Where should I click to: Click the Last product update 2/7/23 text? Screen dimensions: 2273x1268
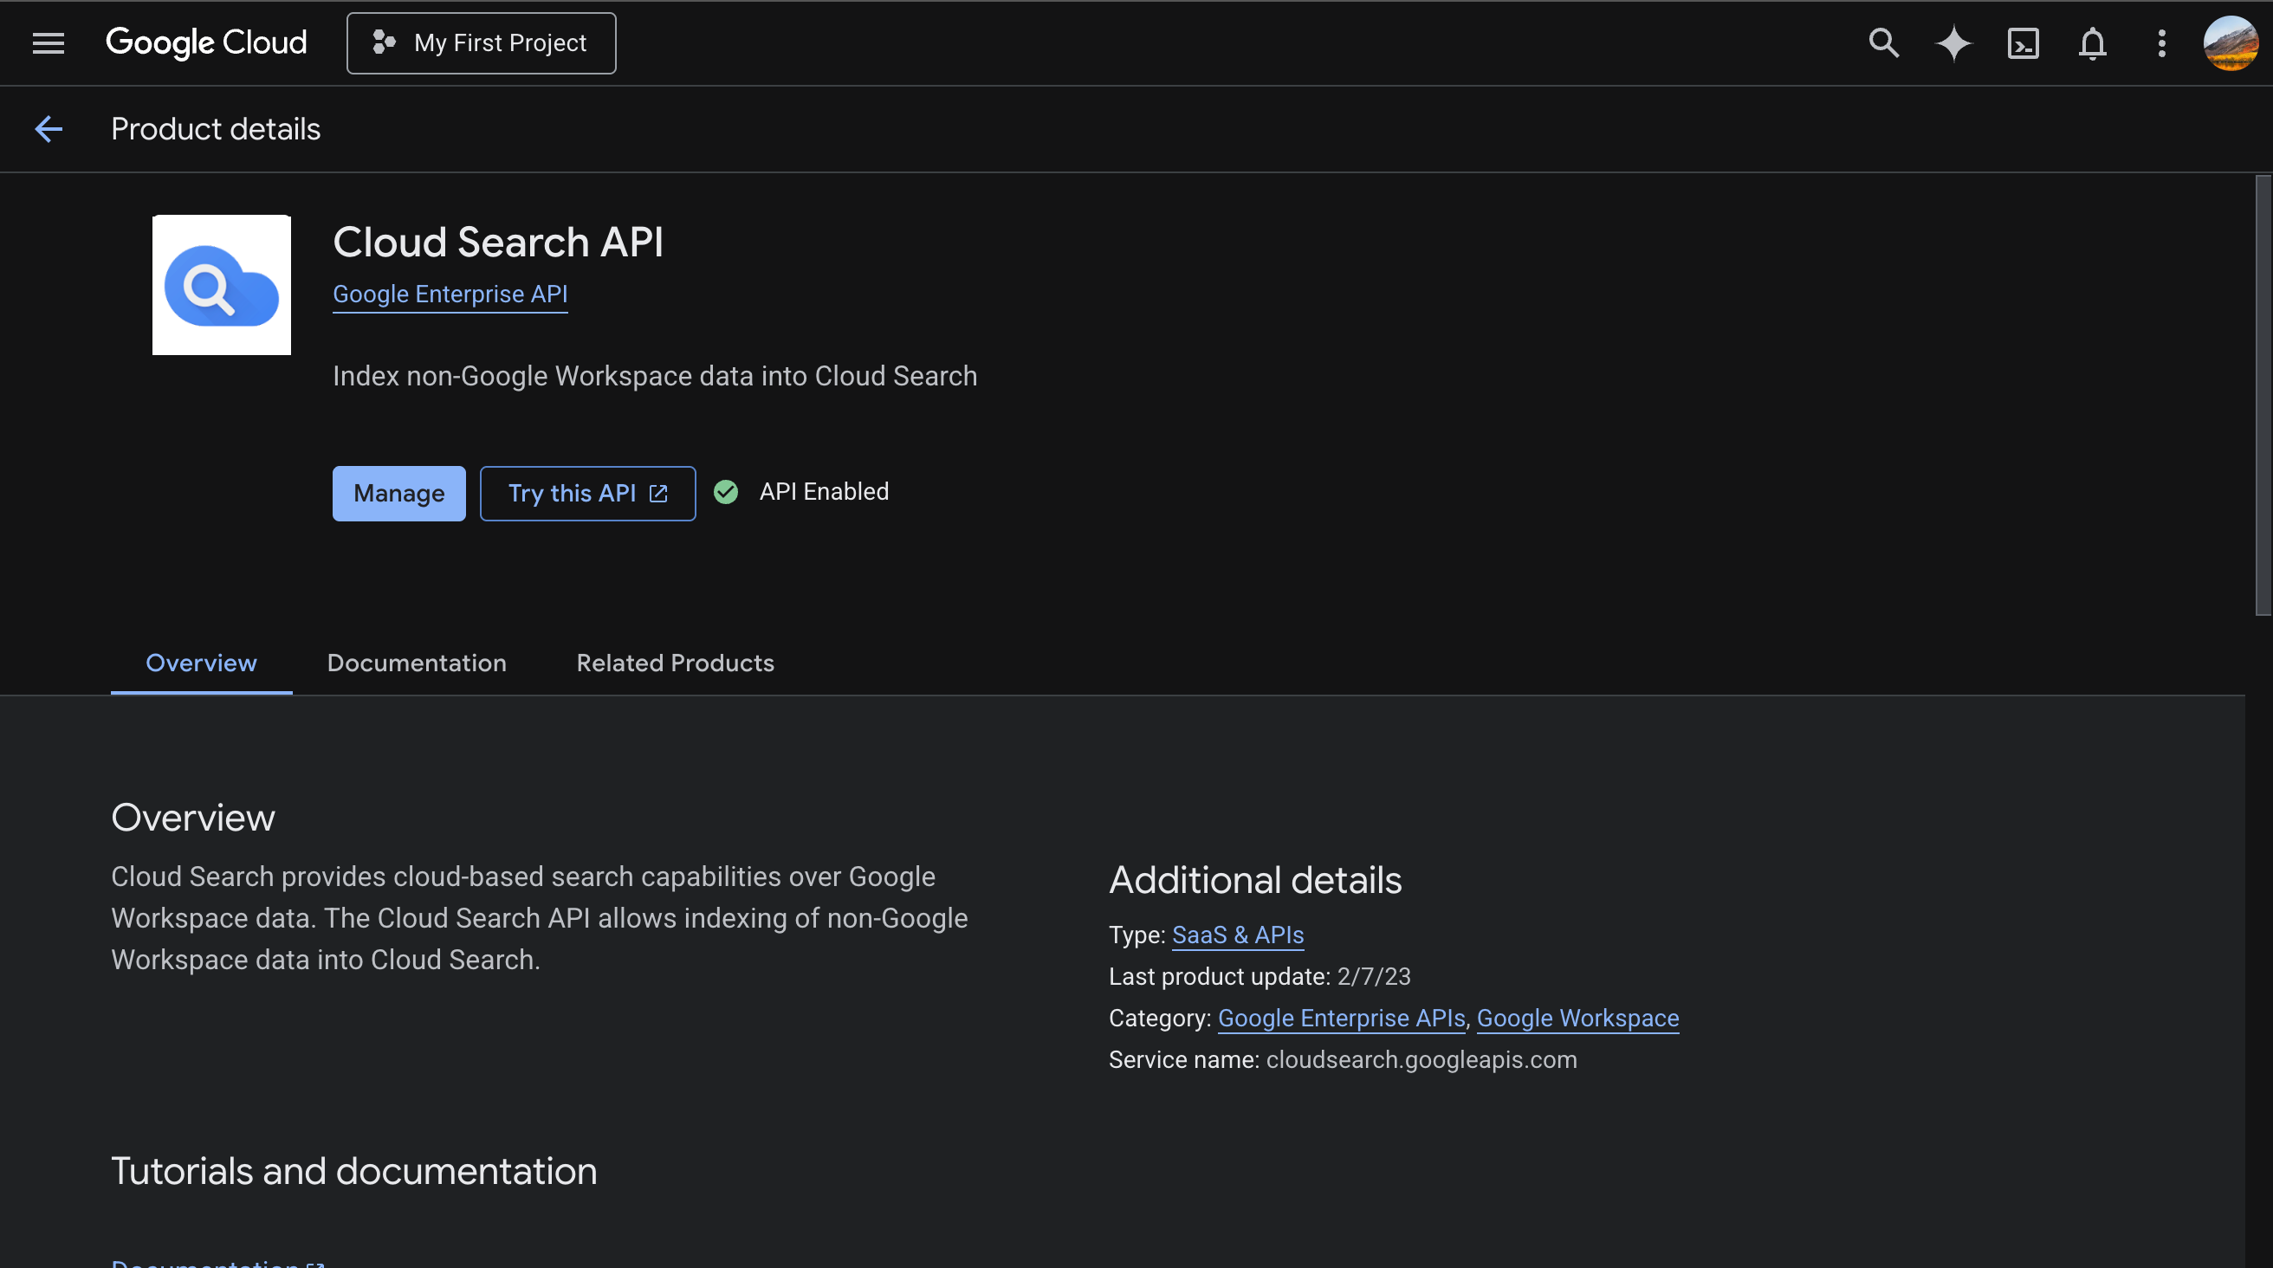coord(1260,976)
